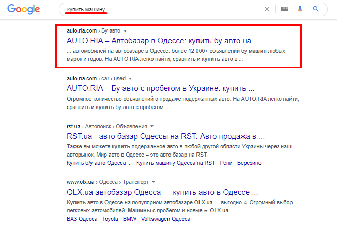Screen dimensions: 337x231
Task: Follow the "Рени" sitelink
Action: coord(226,163)
